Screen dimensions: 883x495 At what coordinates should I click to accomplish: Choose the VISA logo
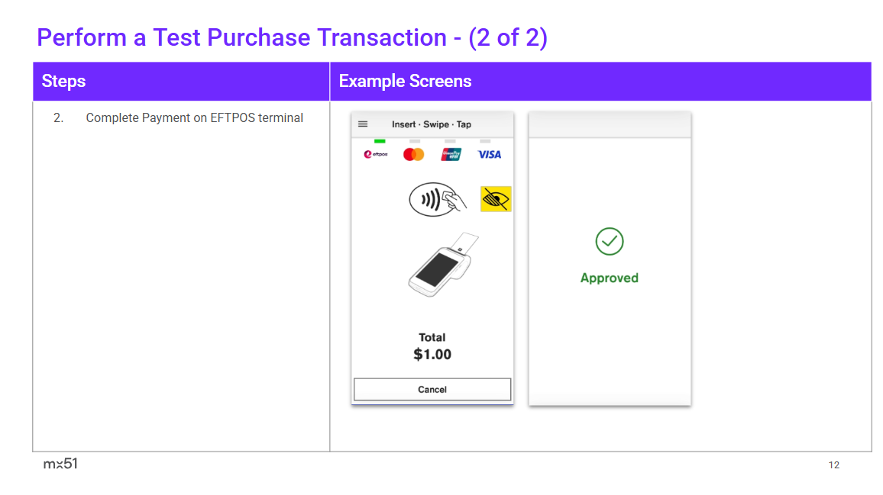pyautogui.click(x=489, y=155)
